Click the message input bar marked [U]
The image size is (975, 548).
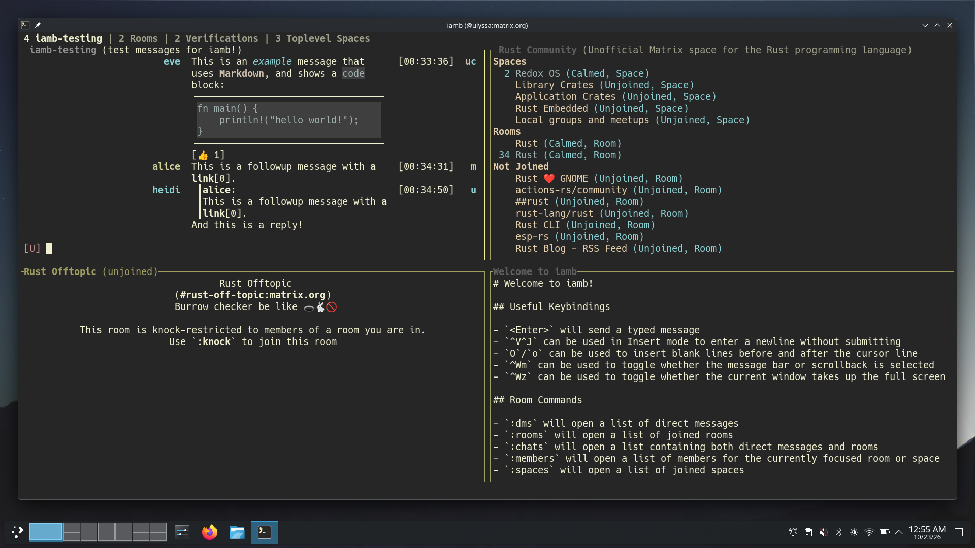point(253,248)
